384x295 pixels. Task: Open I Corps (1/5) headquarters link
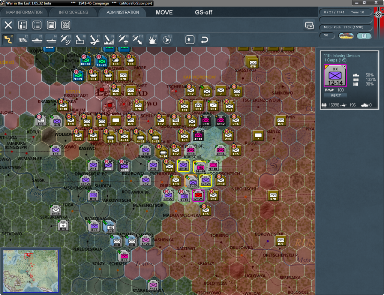(335, 60)
